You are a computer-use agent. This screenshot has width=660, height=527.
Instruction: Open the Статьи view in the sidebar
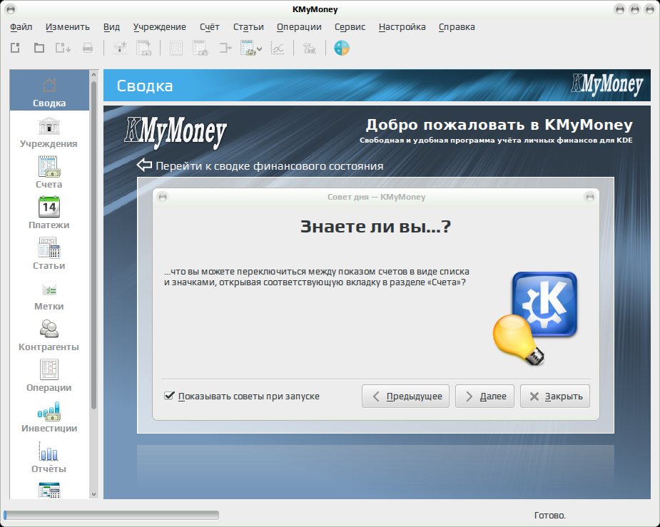click(x=49, y=254)
